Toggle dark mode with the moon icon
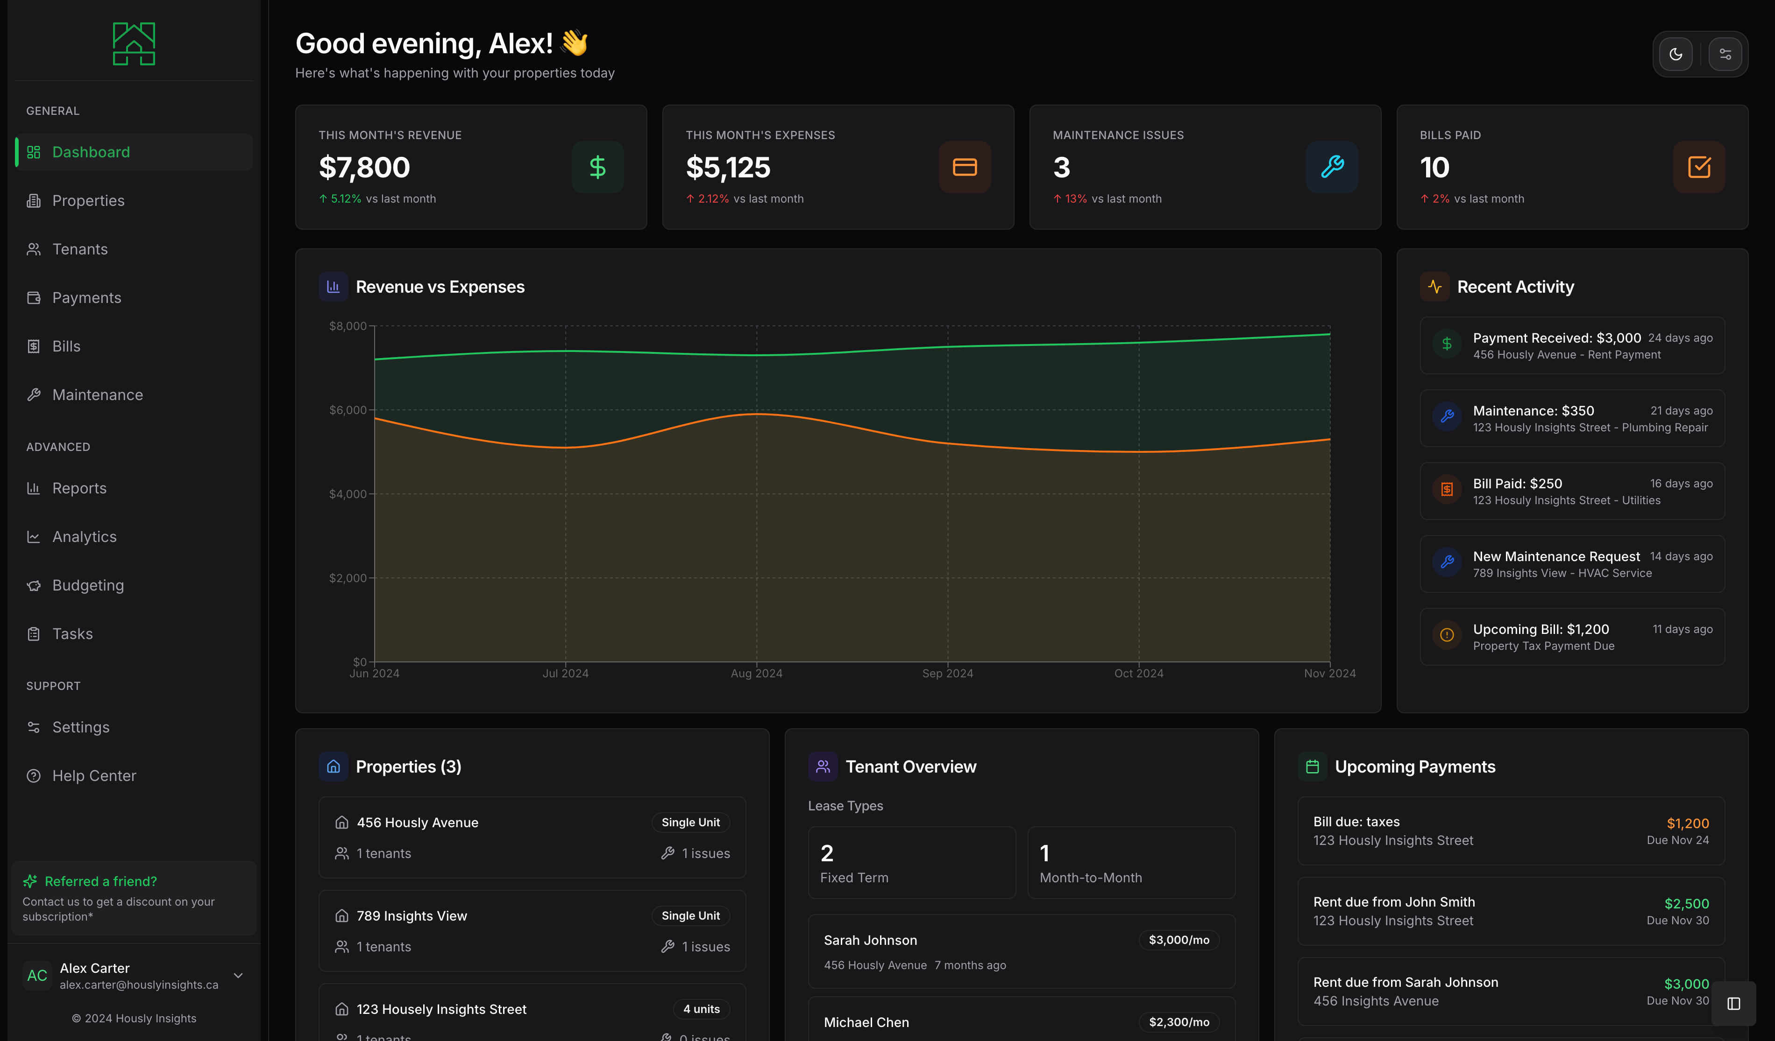Screen dimensions: 1775x1041 coord(1676,54)
